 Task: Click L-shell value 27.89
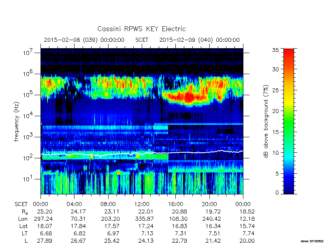tap(45, 241)
